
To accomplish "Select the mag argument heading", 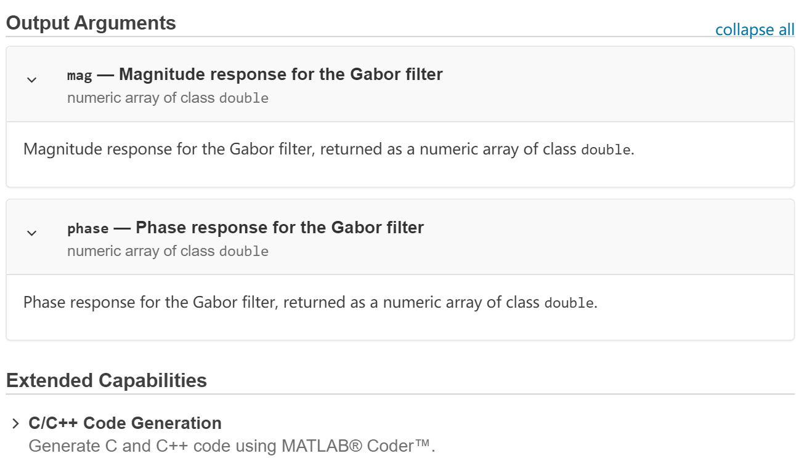I will pyautogui.click(x=254, y=74).
